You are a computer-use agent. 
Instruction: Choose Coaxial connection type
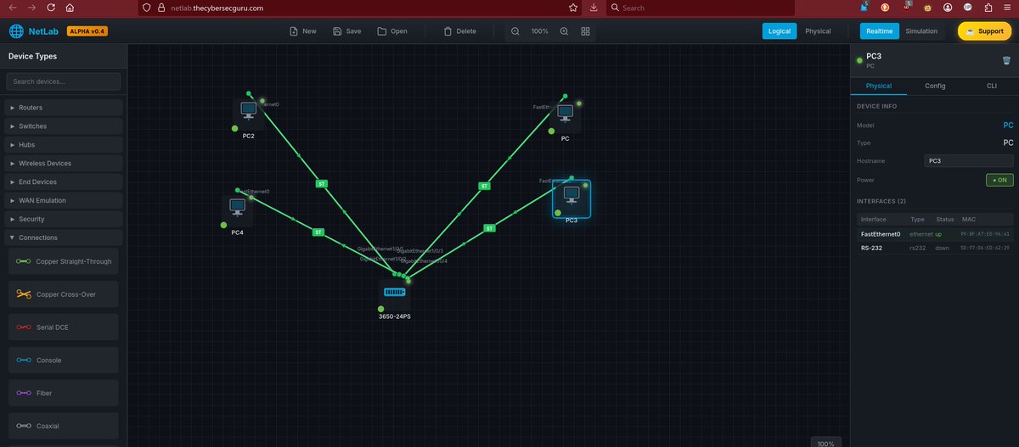pyautogui.click(x=64, y=426)
